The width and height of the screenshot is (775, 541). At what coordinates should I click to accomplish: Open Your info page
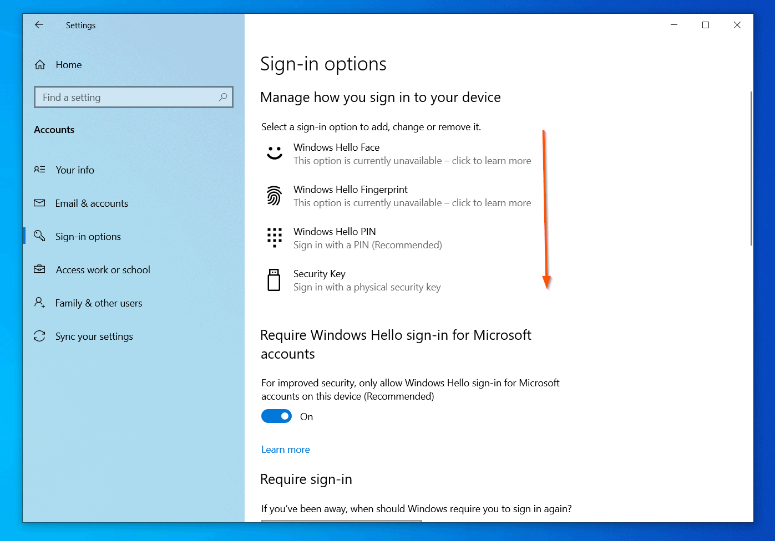[x=75, y=170]
